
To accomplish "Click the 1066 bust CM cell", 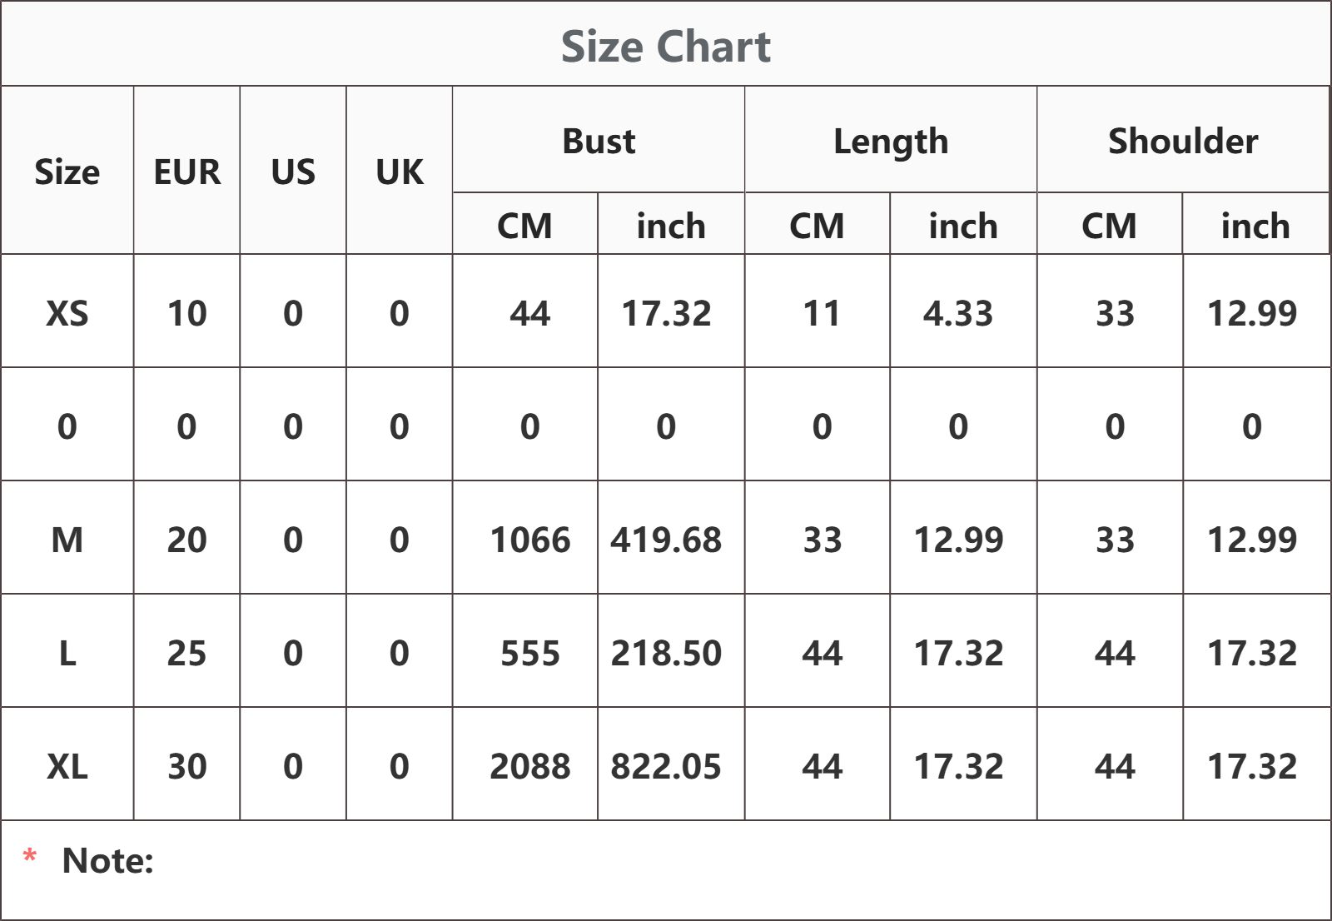I will click(x=530, y=540).
